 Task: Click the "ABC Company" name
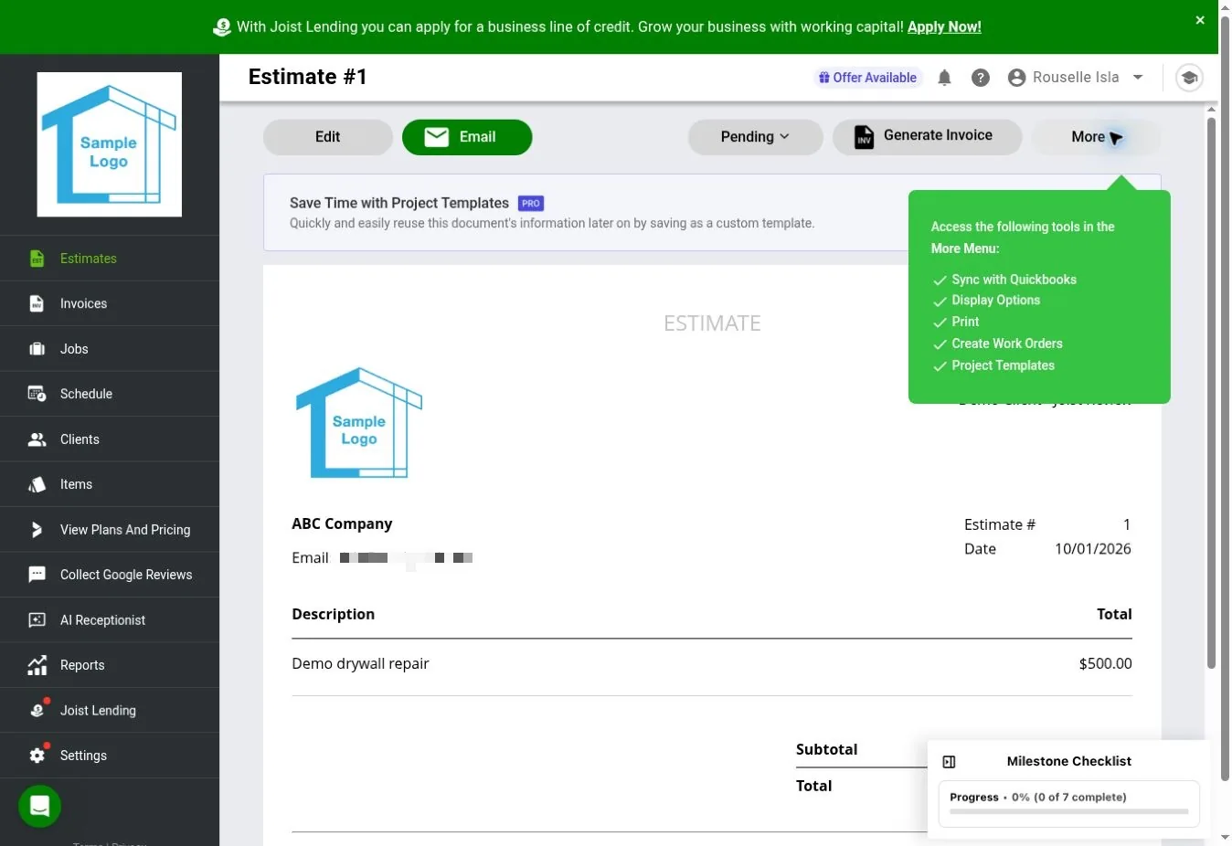pos(342,523)
